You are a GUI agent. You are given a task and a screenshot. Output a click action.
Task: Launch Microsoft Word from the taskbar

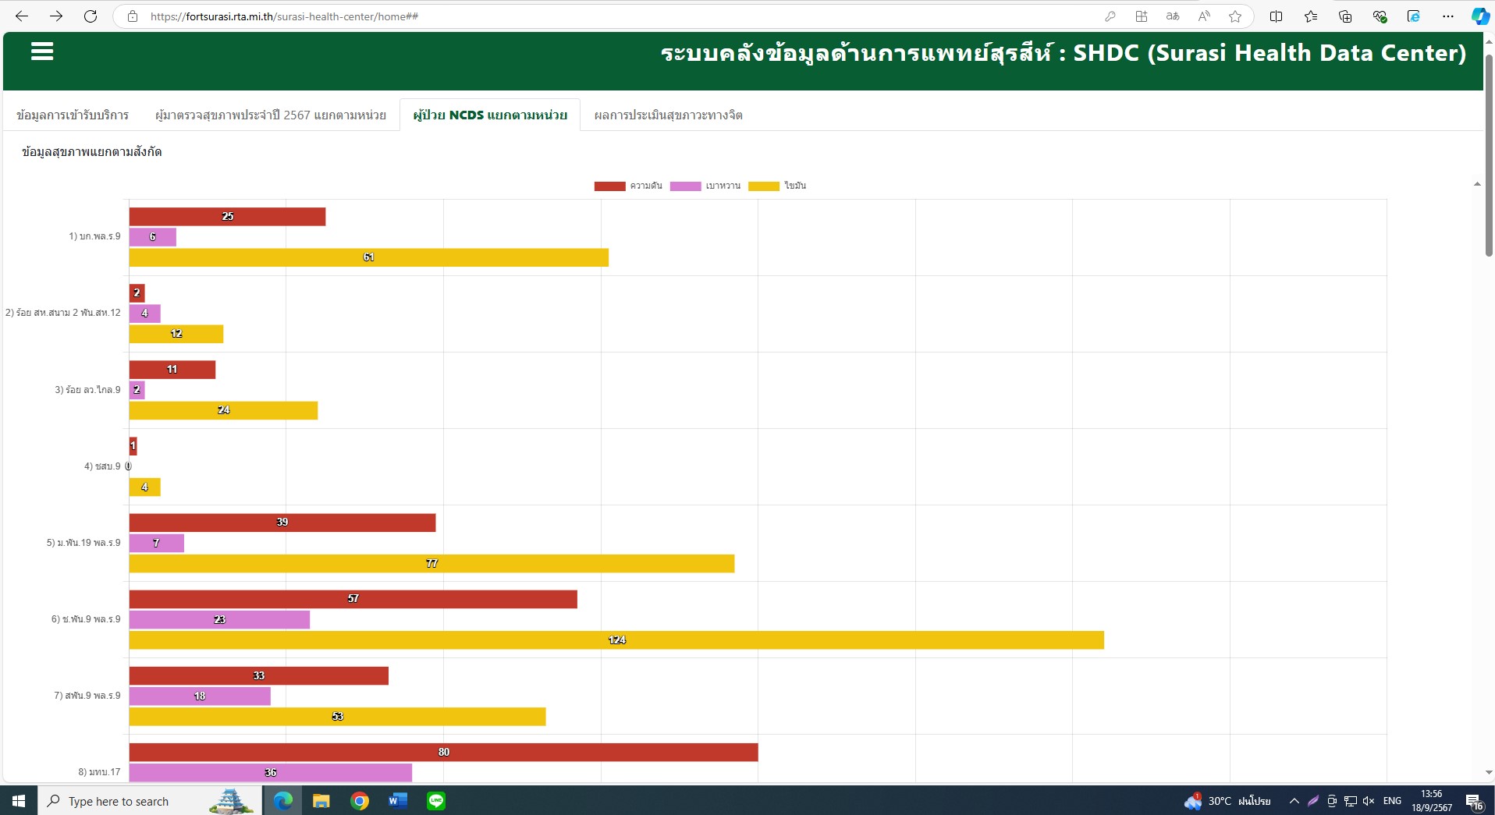[x=398, y=801]
